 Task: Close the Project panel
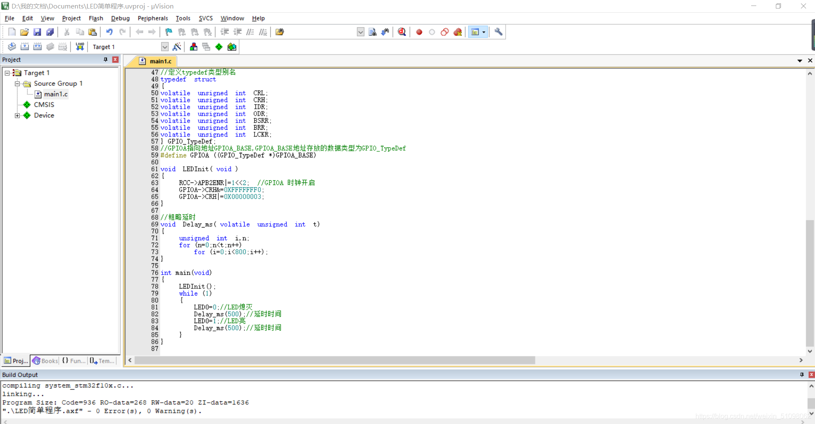click(x=115, y=60)
